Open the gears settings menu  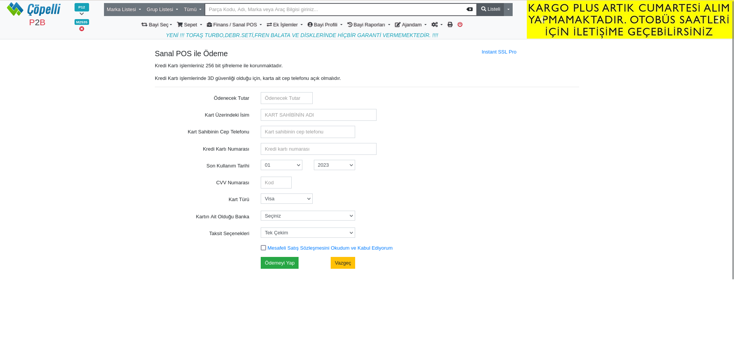pos(437,25)
